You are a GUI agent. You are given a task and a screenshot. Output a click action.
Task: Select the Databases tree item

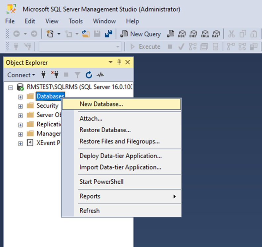[x=50, y=96]
